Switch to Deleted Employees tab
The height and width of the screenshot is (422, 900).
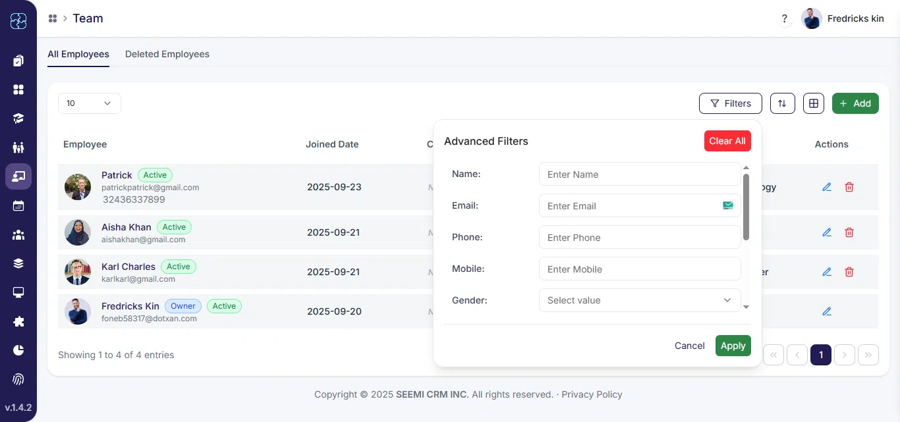coord(167,54)
